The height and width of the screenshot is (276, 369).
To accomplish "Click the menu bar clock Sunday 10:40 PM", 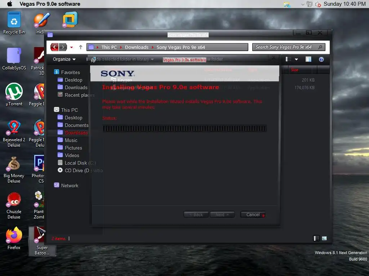I will (x=344, y=4).
